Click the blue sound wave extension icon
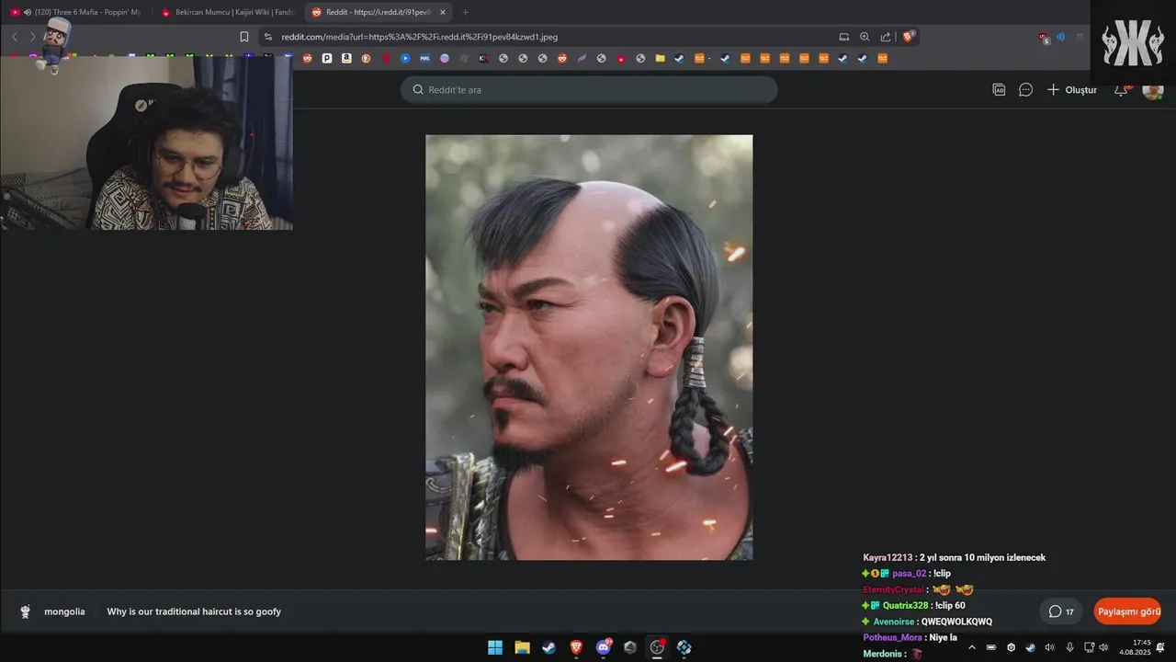The image size is (1176, 662). pyautogui.click(x=1060, y=37)
